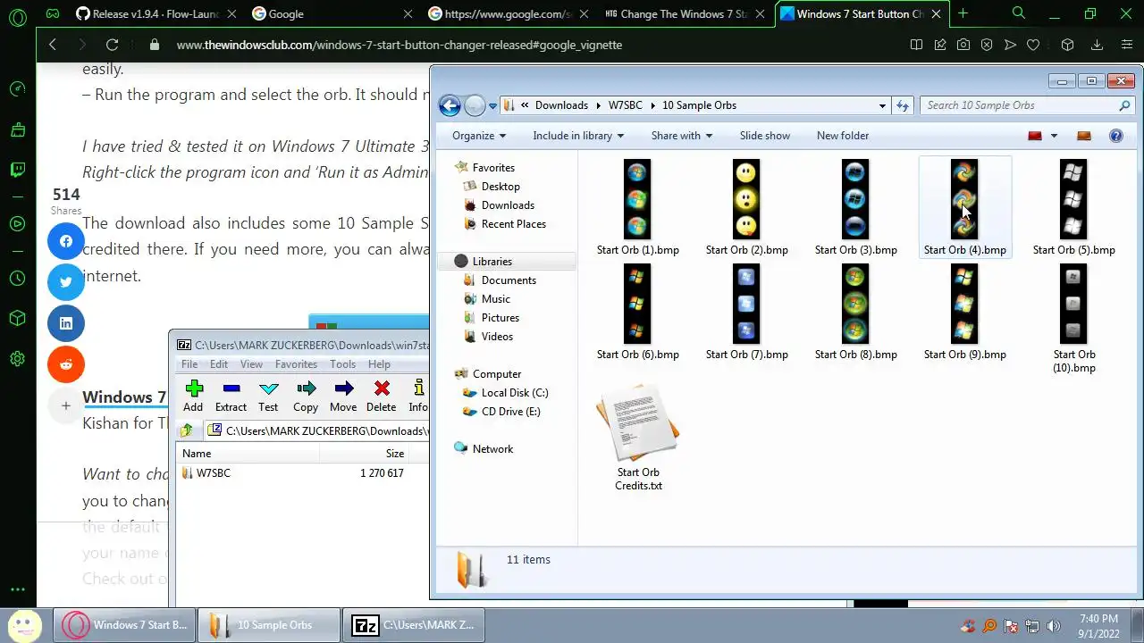Viewport: 1144px width, 643px height.
Task: Open the Share with dropdown
Action: tap(682, 136)
